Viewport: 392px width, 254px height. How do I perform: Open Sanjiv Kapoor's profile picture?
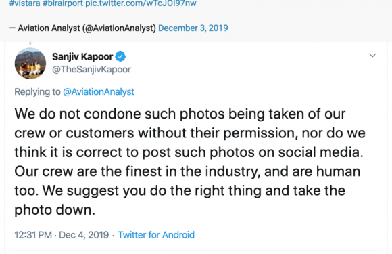pos(30,64)
